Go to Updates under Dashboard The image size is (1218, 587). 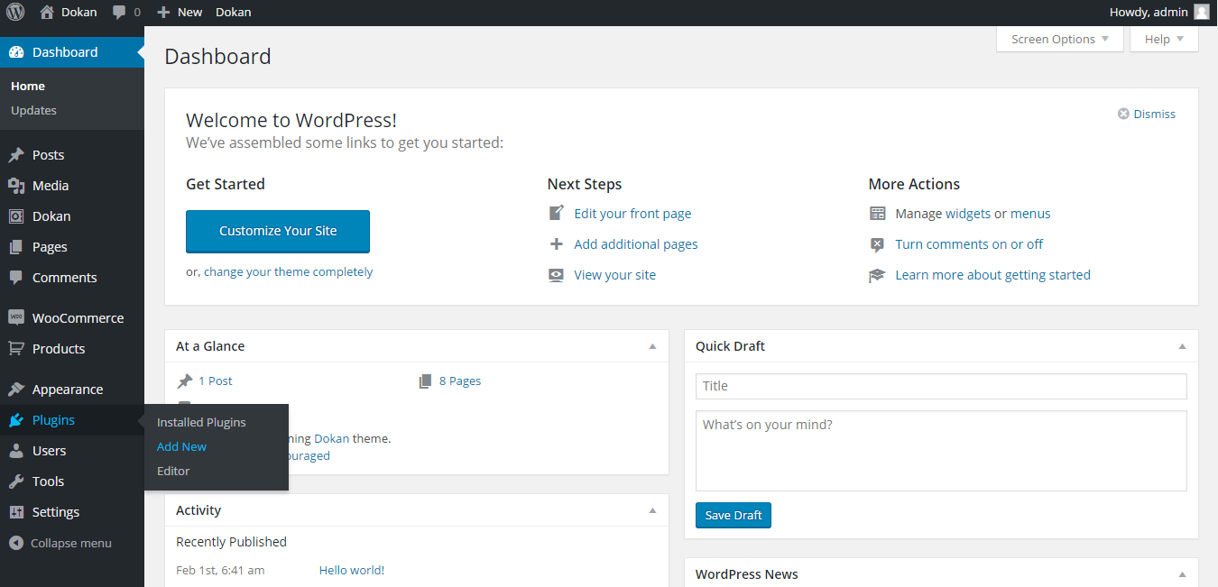click(x=33, y=110)
